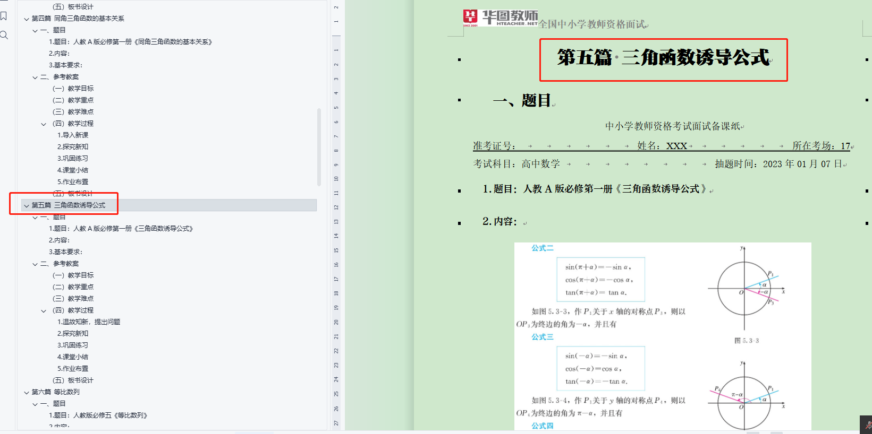Screen dimensions: 872x434
Task: Click the document title 第五篇 三角函数诱导公式
Action: (x=663, y=58)
